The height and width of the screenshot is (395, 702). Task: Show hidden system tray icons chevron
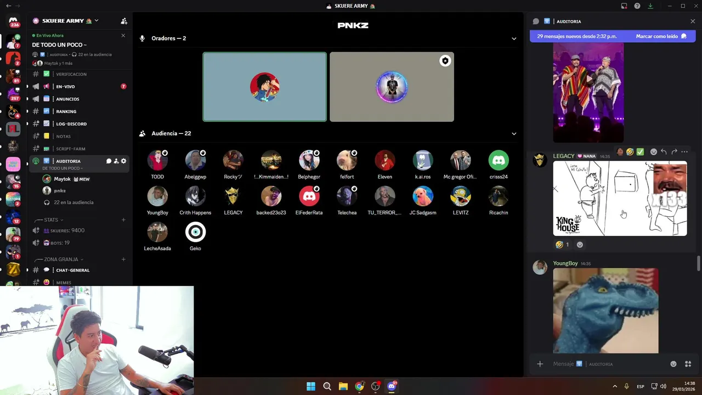click(x=615, y=386)
